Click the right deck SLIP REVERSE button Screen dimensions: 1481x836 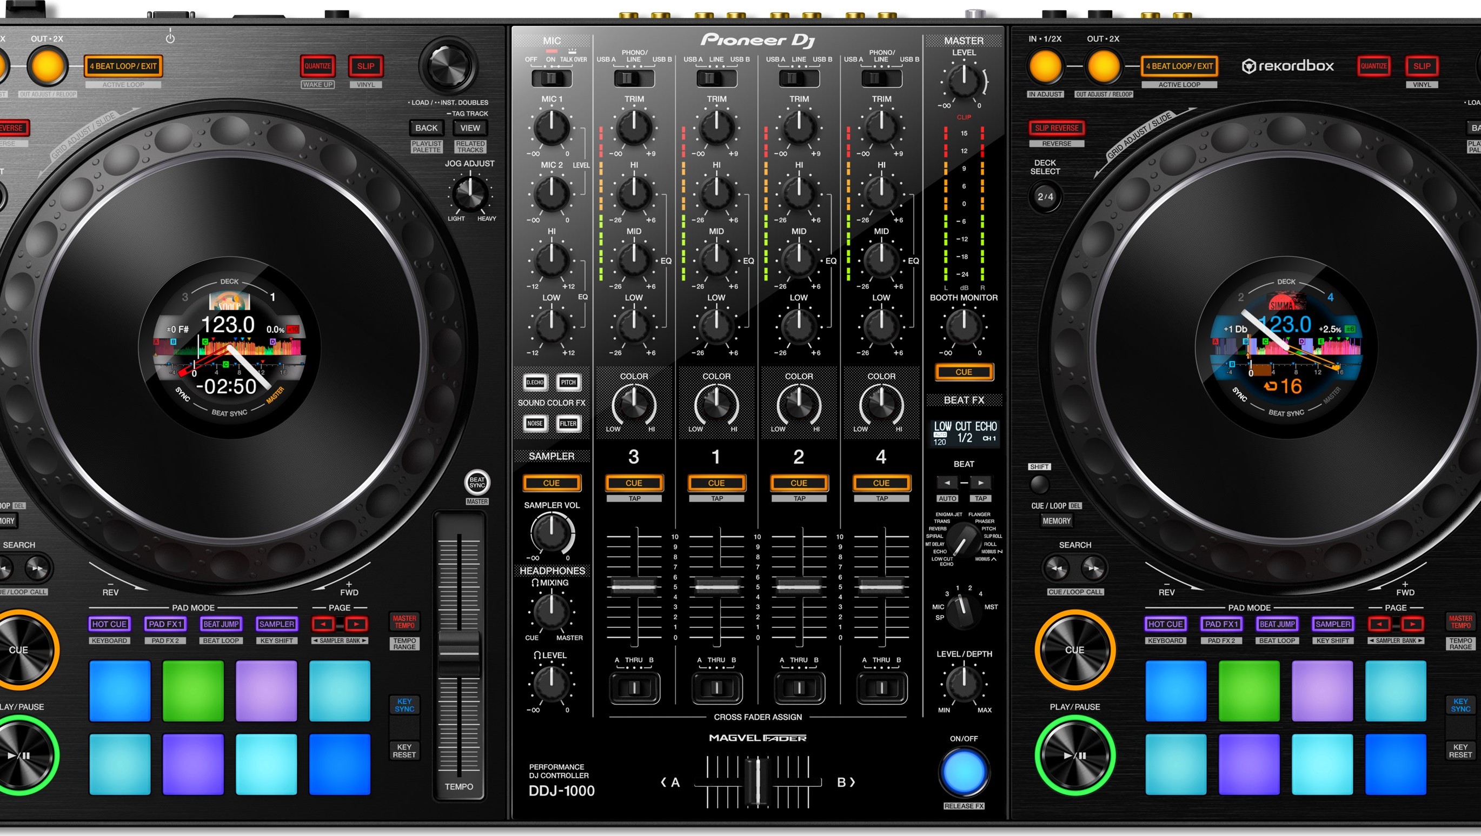[x=1057, y=128]
